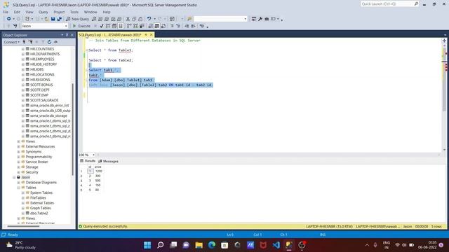Click the Undo arrow icon
The image size is (449, 252).
pos(149,19)
